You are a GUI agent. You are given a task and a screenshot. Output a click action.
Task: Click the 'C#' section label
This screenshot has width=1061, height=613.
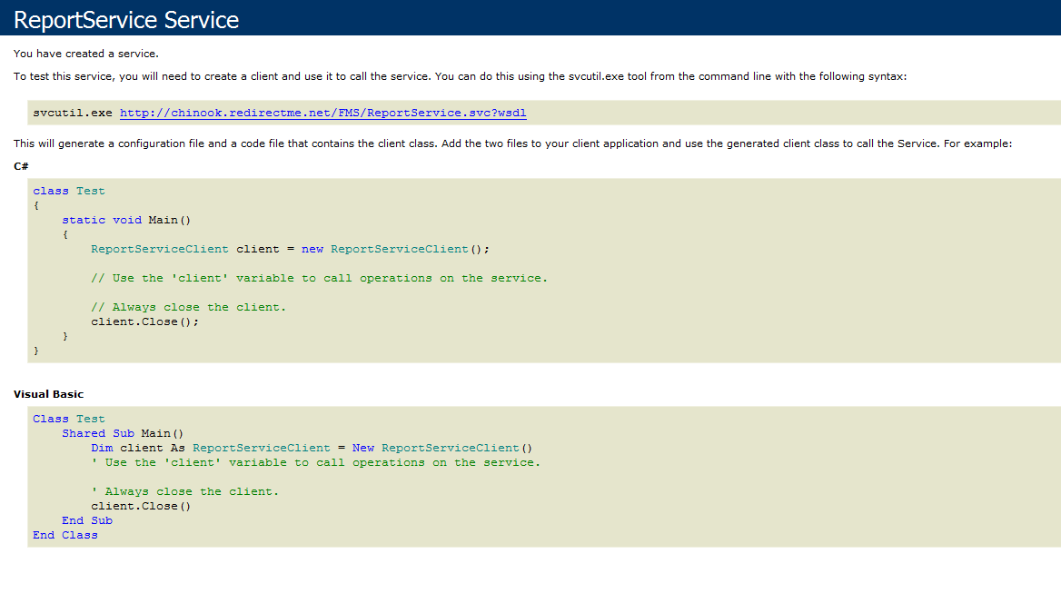click(21, 166)
